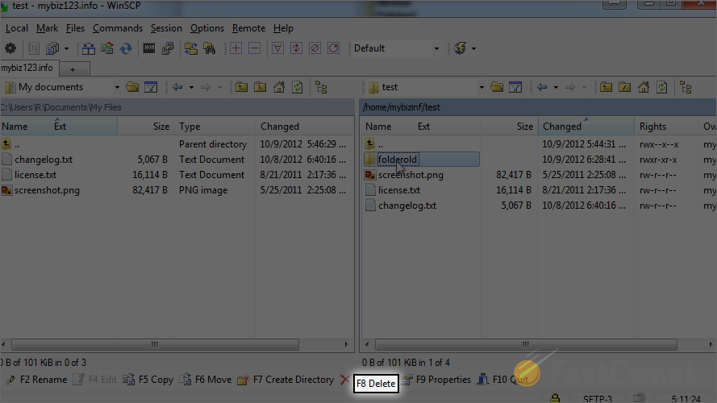
Task: Refresh the remote panel listing
Action: (x=662, y=87)
